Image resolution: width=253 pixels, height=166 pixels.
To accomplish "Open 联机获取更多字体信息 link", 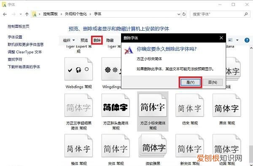I will 26,45.
